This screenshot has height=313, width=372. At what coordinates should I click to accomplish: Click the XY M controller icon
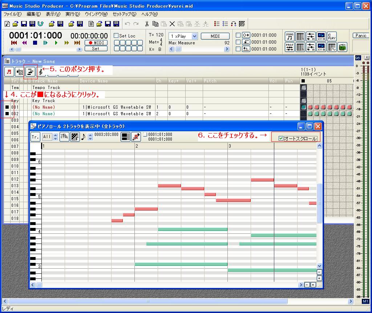click(x=321, y=36)
